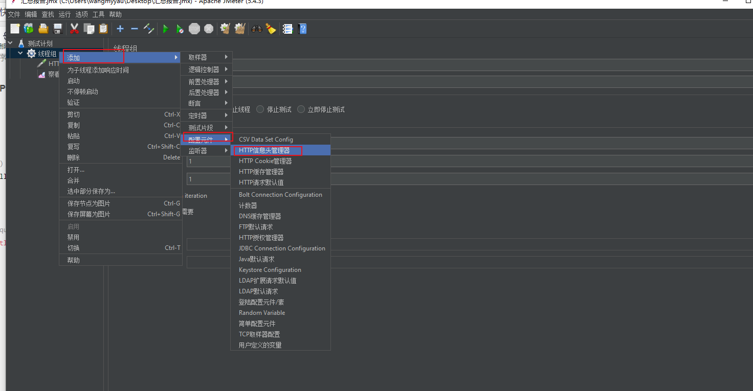Click the Search binoculars icon

point(257,29)
